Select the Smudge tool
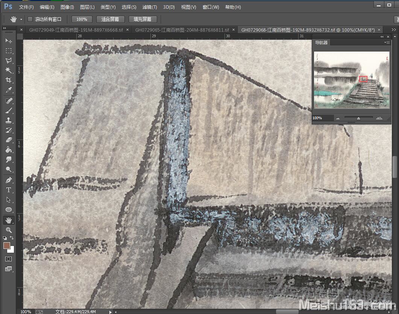The height and width of the screenshot is (314, 399). point(9,159)
